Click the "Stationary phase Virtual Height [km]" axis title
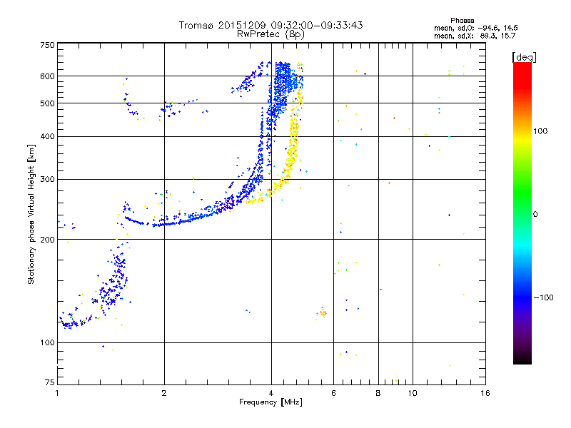This screenshot has height=428, width=571. coord(31,214)
